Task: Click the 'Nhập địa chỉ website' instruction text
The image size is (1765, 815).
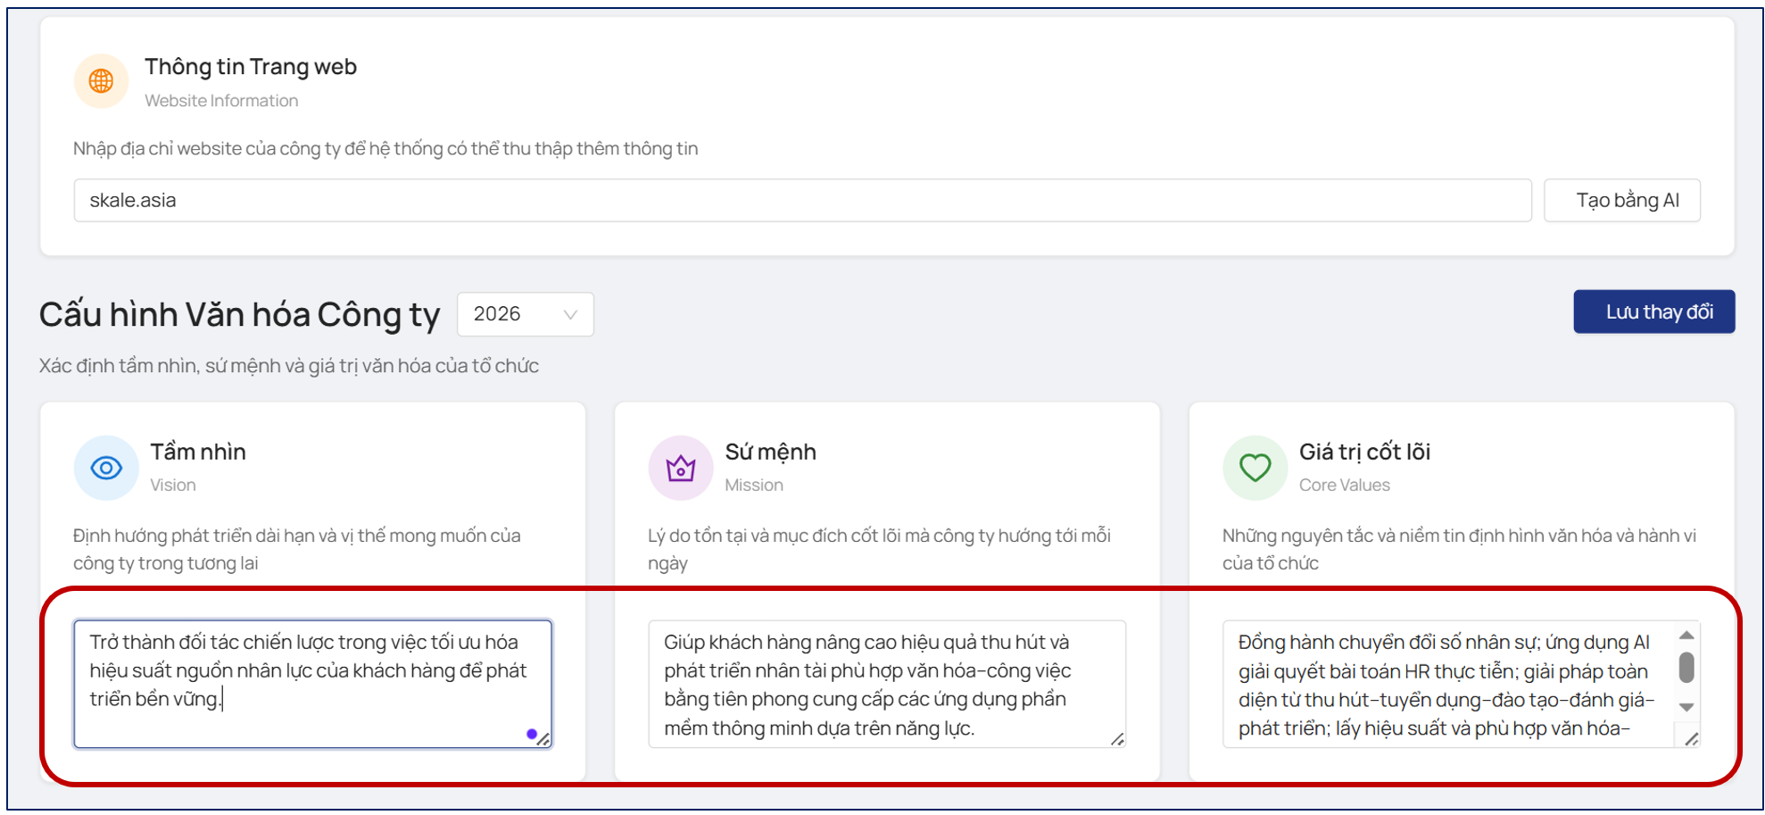Action: click(x=385, y=148)
